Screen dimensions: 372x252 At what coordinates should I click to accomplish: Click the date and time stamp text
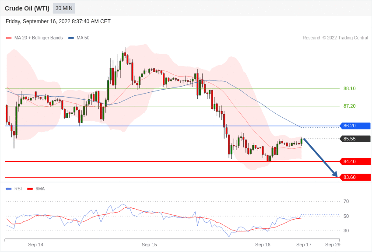[58, 21]
